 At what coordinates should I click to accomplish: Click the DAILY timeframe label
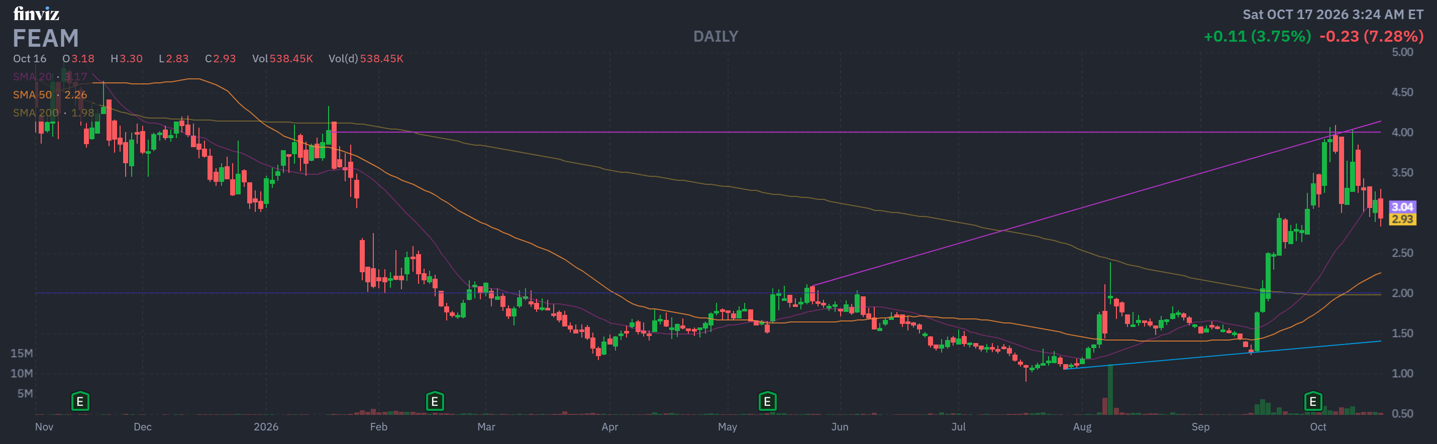click(715, 36)
